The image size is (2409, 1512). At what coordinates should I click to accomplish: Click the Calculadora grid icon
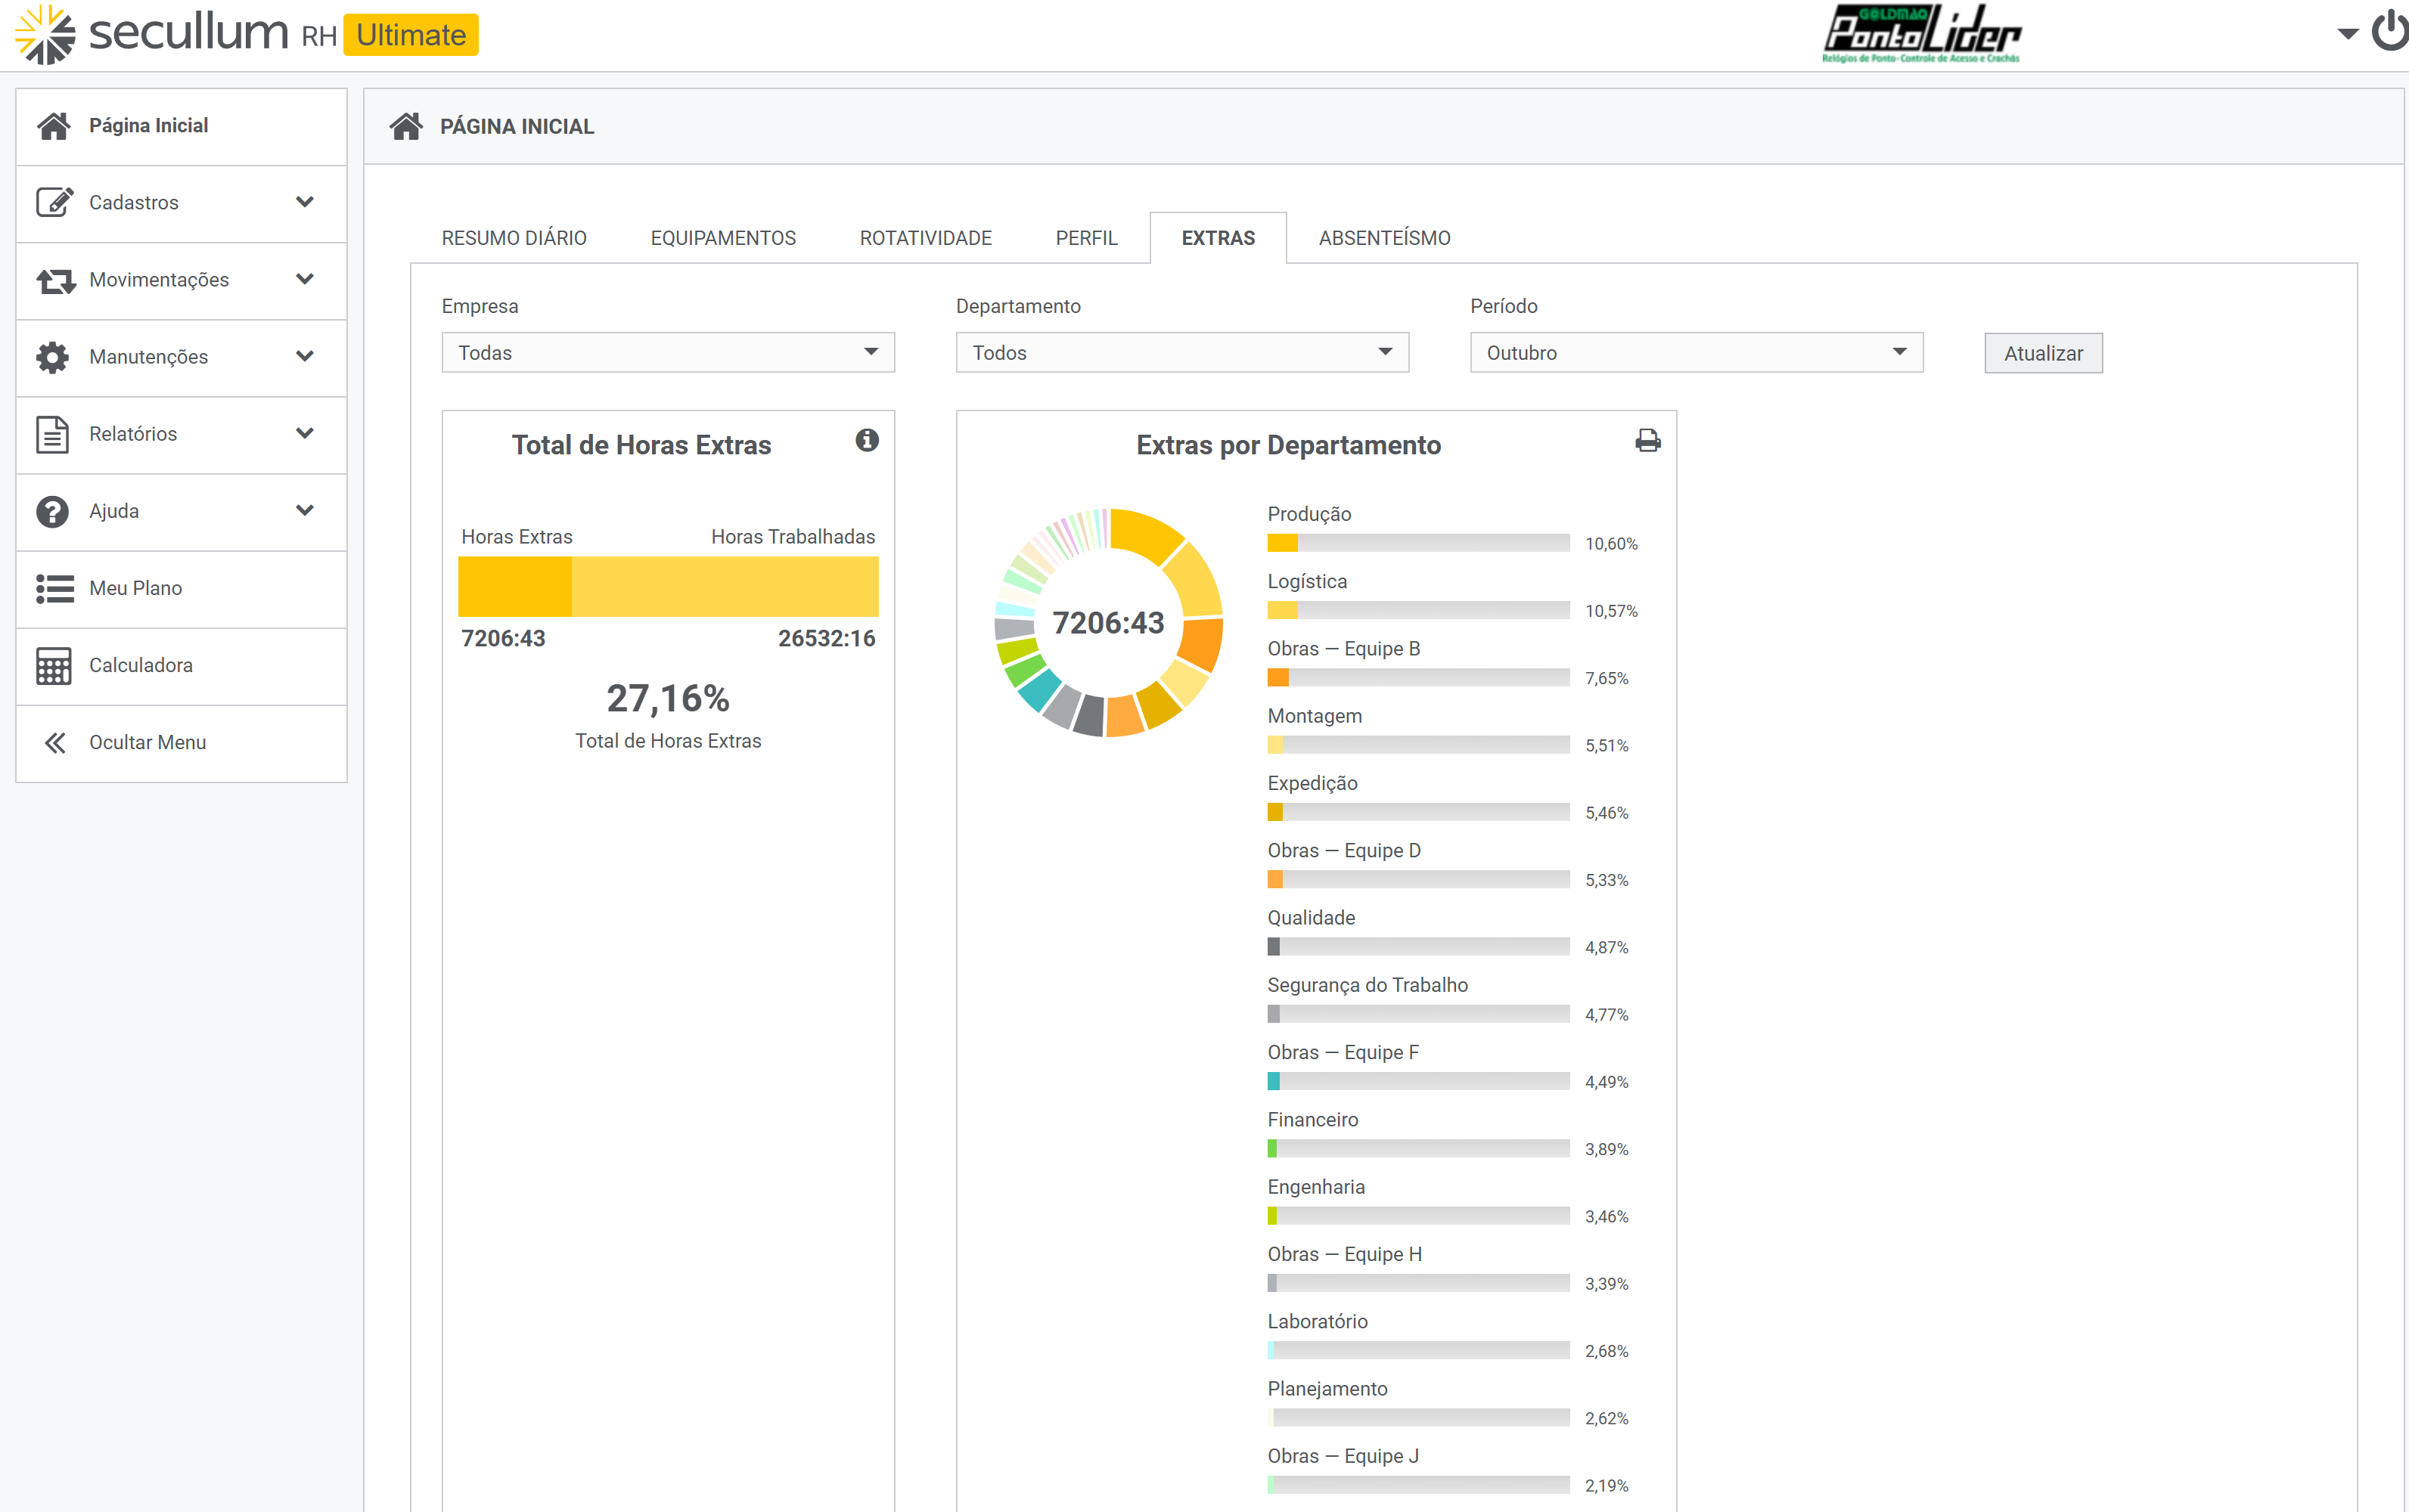coord(53,665)
